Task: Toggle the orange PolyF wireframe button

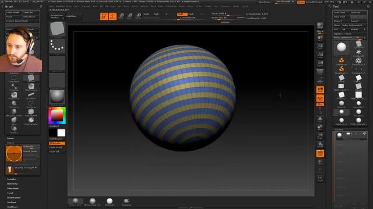Action: click(x=320, y=153)
